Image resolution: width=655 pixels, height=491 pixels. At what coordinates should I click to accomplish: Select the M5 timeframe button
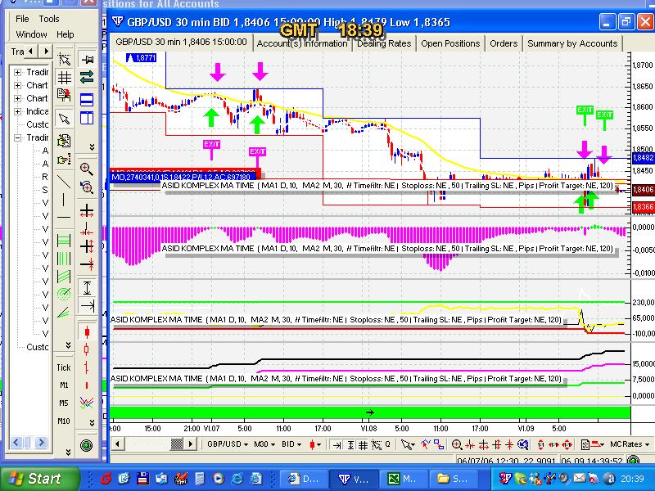coord(64,403)
